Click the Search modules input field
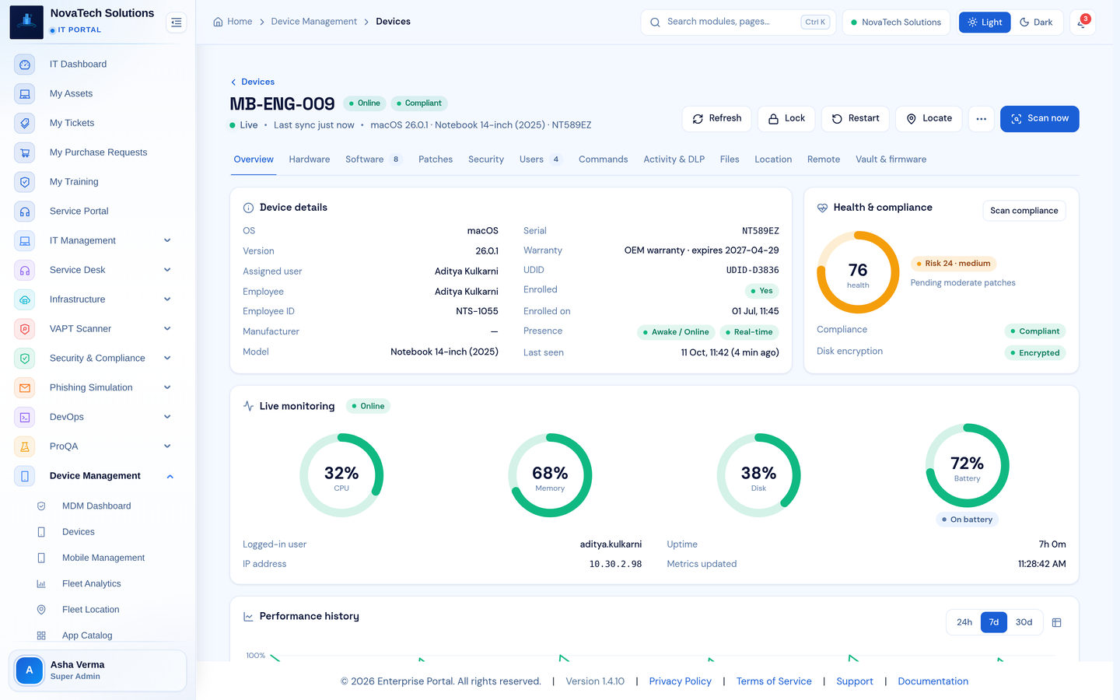This screenshot has width=1120, height=700. pos(738,23)
